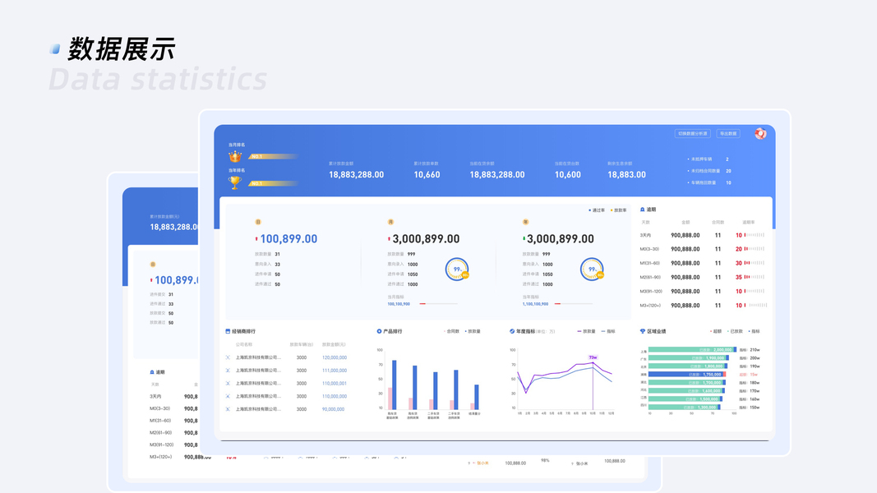Click the 逾期 bell icon in the back window
This screenshot has height=493, width=877.
pos(152,371)
